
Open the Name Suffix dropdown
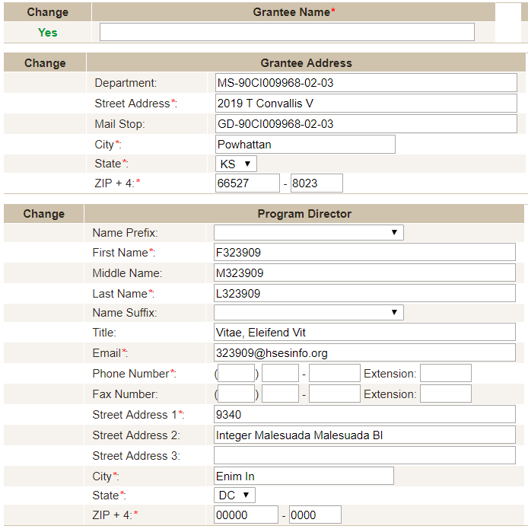coord(308,312)
